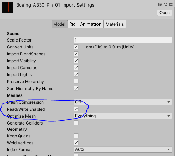Click the Import BlendShapes label
The image size is (175, 156).
tap(26, 54)
